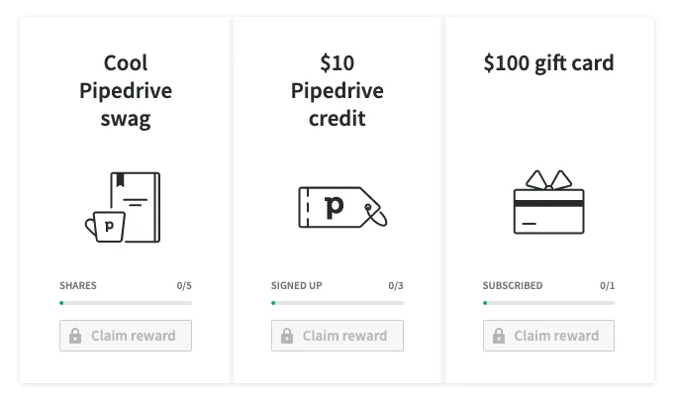Image resolution: width=677 pixels, height=402 pixels.
Task: Claim reward for $10 Pipedrive credit
Action: [x=338, y=336]
